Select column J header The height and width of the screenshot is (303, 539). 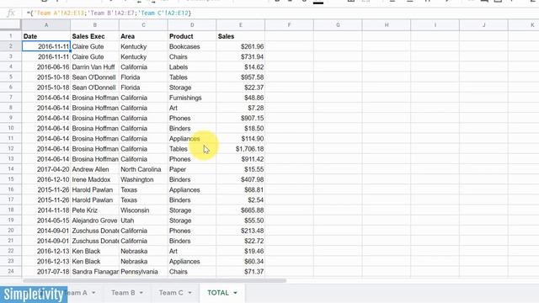coord(483,25)
